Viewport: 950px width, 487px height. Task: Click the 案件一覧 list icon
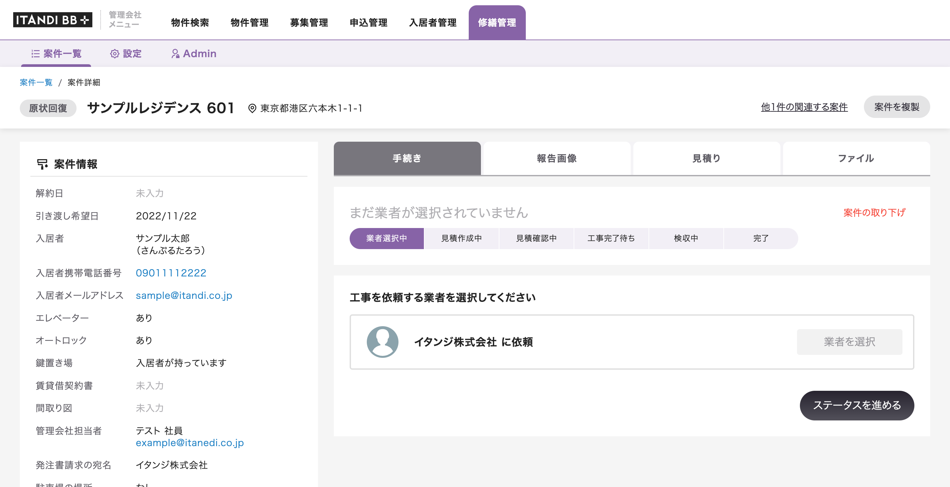[x=35, y=54]
